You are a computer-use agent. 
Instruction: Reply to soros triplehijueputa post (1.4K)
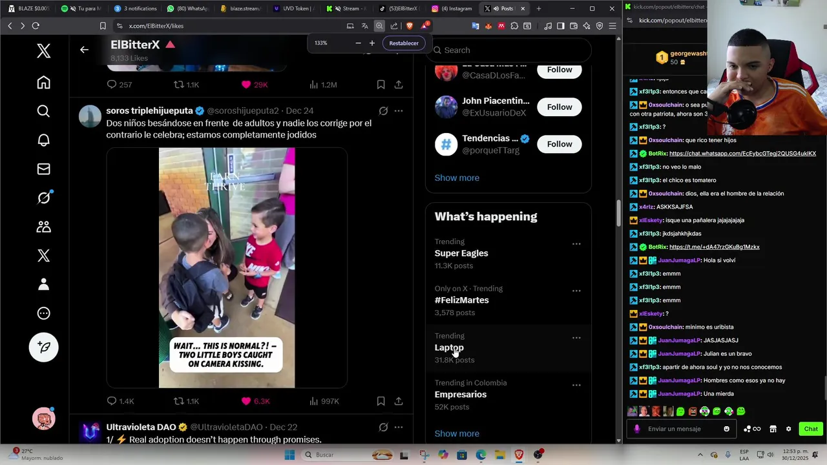click(120, 401)
